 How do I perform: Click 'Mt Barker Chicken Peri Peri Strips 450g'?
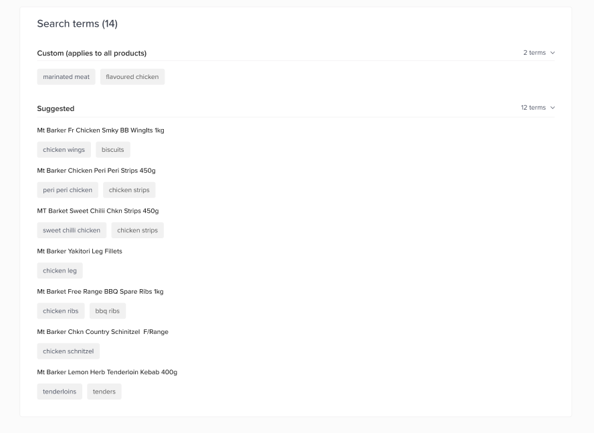pos(96,171)
